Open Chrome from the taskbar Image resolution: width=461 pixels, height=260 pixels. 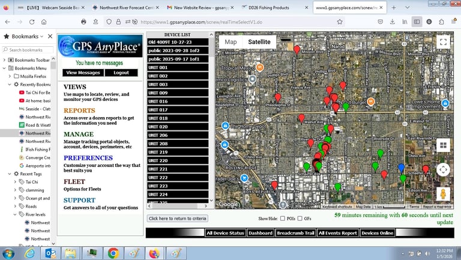pos(113,253)
